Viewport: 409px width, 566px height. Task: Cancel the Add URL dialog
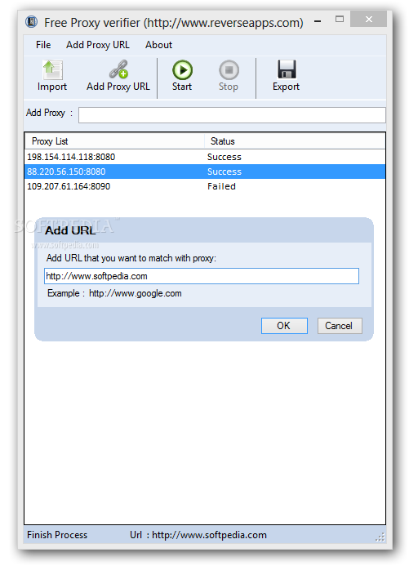(340, 326)
